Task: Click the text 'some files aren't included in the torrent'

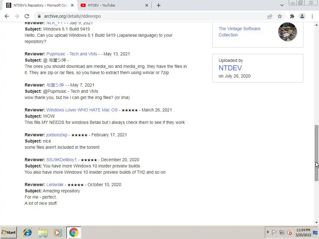Action: tap(62, 147)
